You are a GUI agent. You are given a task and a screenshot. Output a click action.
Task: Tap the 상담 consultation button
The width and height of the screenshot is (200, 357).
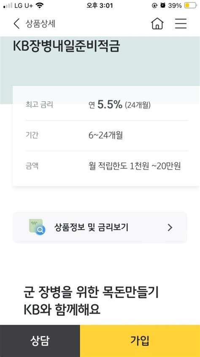40,341
